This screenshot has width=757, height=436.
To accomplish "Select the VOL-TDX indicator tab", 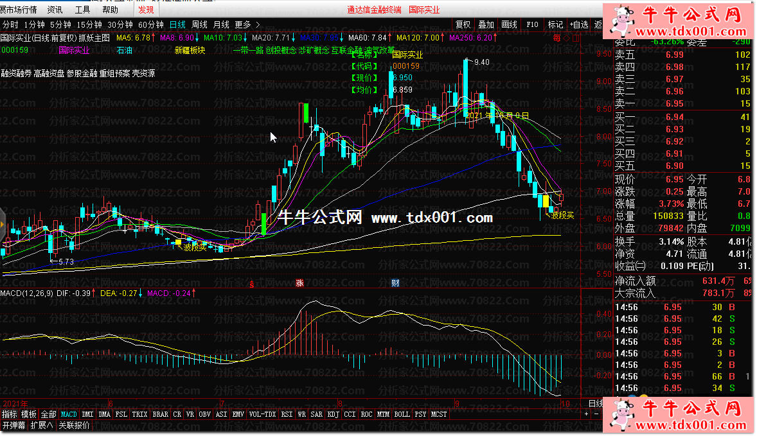I will (263, 414).
